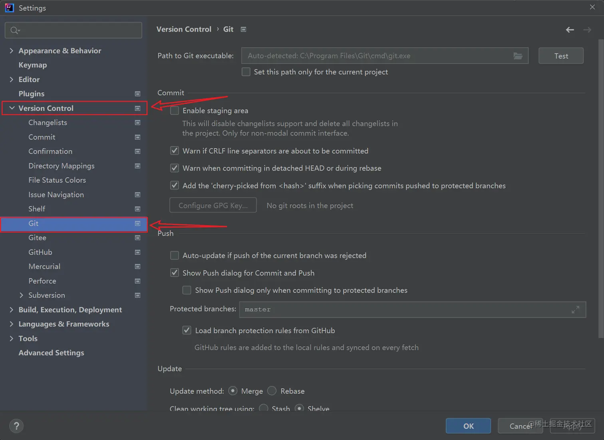Click the Protected branches input field
The height and width of the screenshot is (440, 604).
tap(403, 310)
